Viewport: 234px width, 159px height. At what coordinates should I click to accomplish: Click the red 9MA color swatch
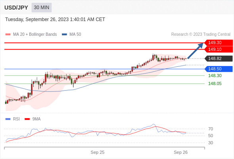27,119
